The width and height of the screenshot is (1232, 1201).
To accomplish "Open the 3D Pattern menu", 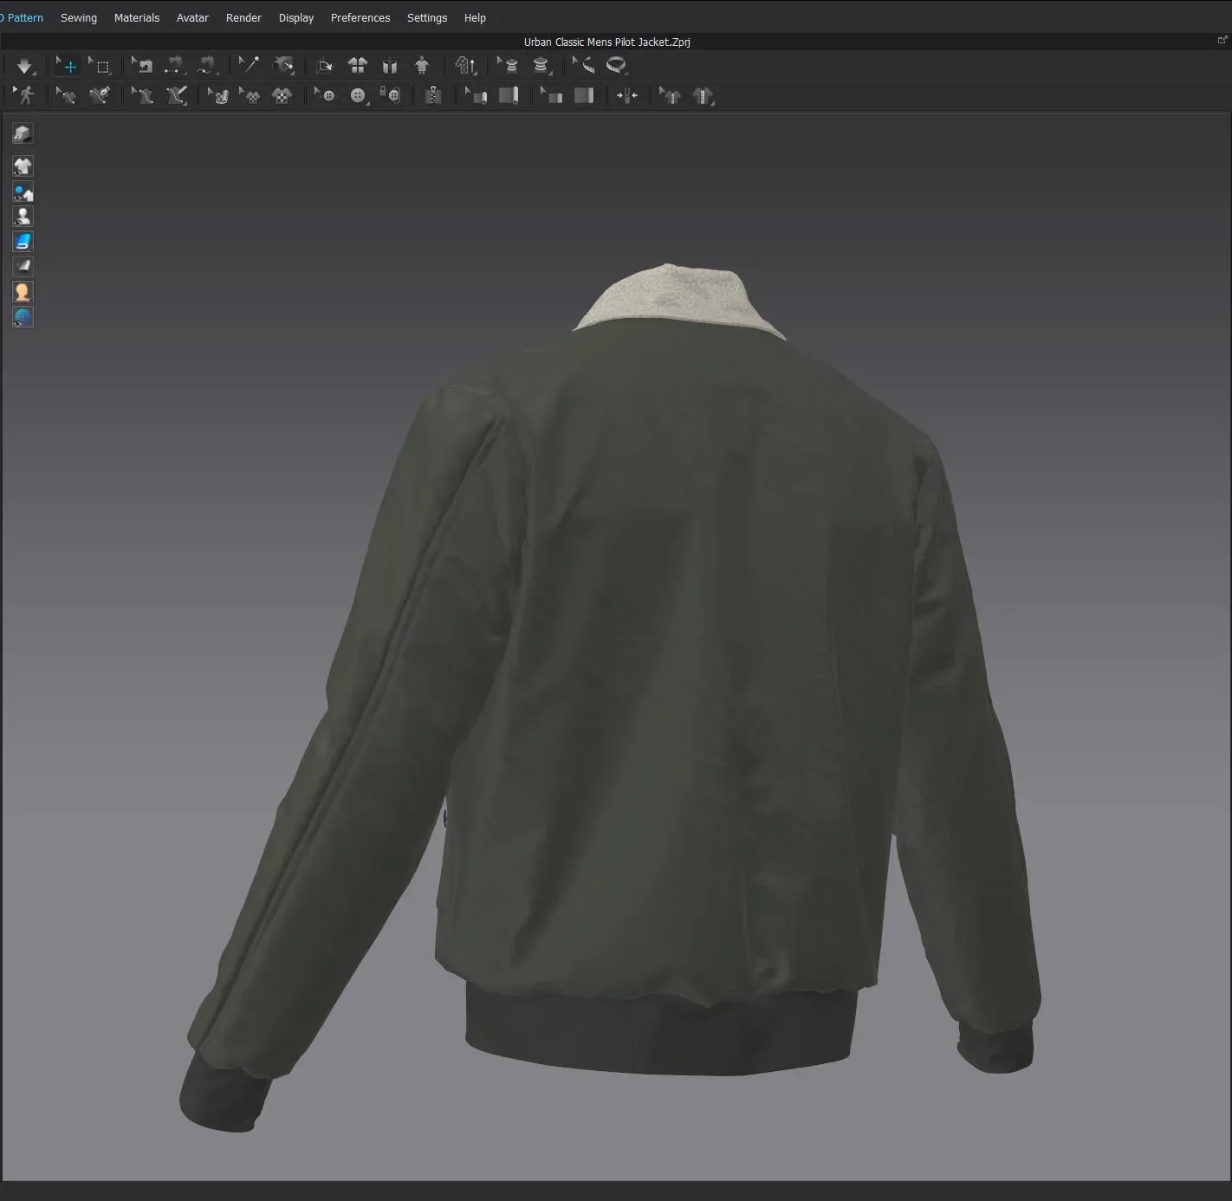I will pyautogui.click(x=22, y=17).
